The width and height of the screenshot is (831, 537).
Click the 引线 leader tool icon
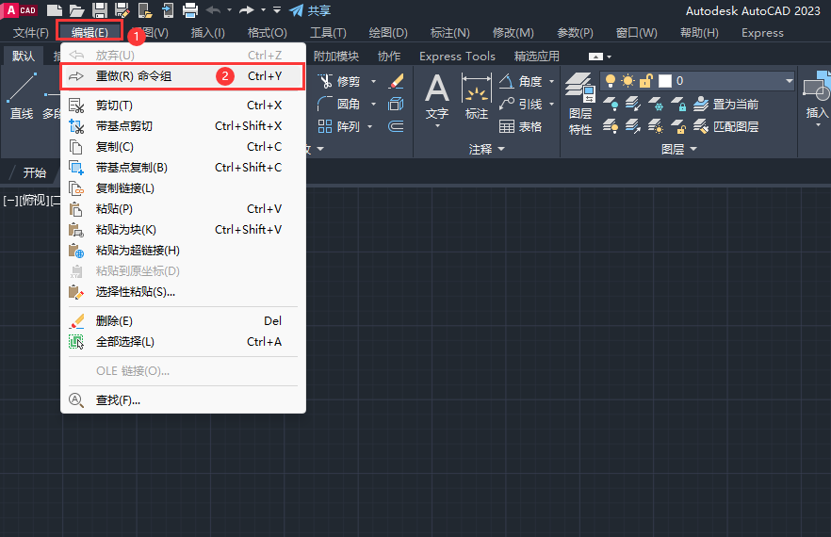507,104
